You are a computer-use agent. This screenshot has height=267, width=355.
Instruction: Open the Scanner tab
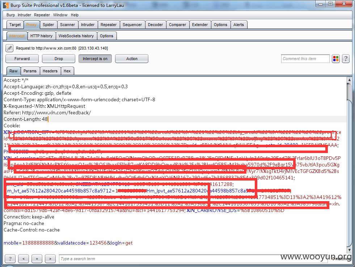coord(67,25)
